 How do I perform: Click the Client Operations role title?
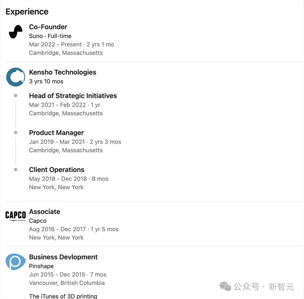click(x=57, y=170)
